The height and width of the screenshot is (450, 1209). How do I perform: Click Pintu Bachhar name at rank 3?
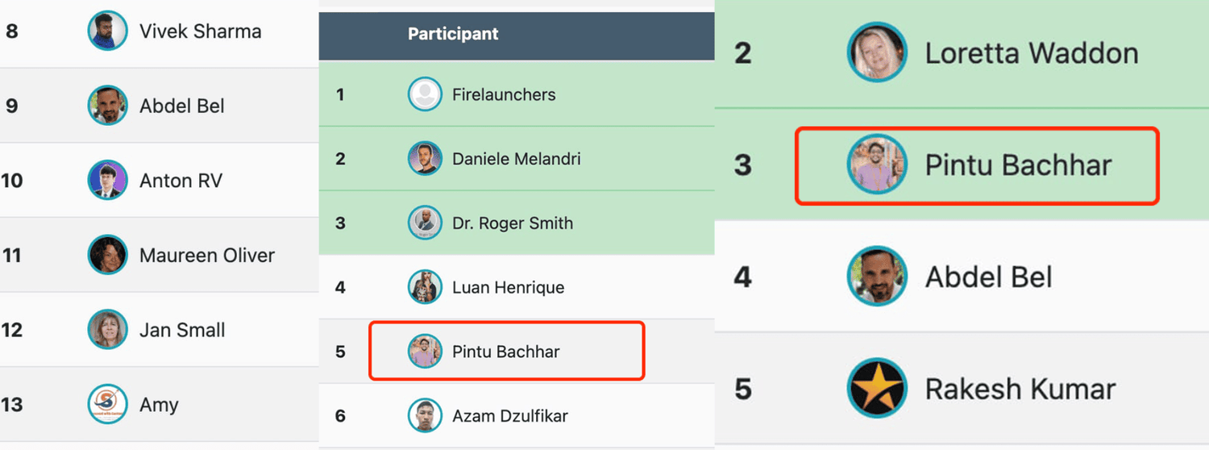(1019, 165)
